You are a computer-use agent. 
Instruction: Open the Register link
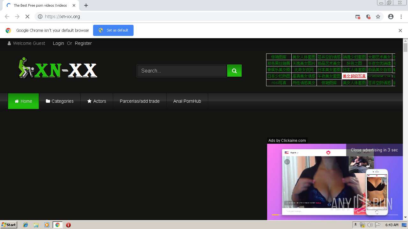(83, 43)
